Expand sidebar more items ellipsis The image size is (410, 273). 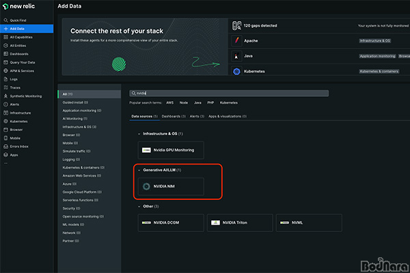tap(5, 164)
